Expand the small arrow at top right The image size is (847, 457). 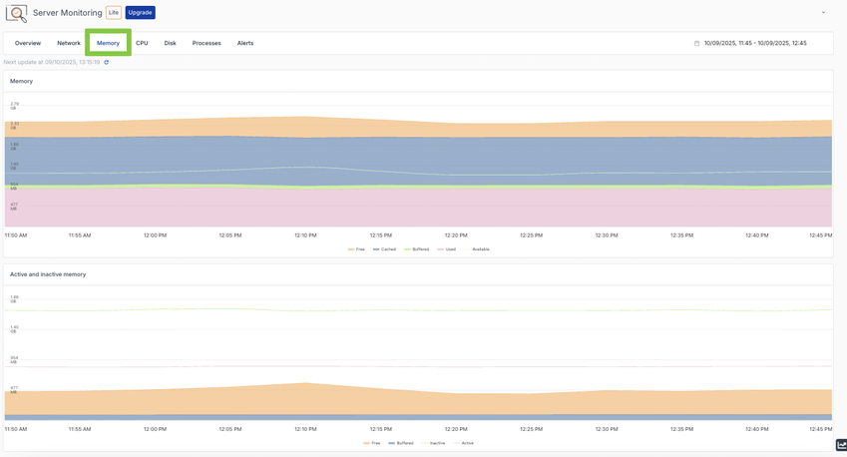tap(823, 13)
